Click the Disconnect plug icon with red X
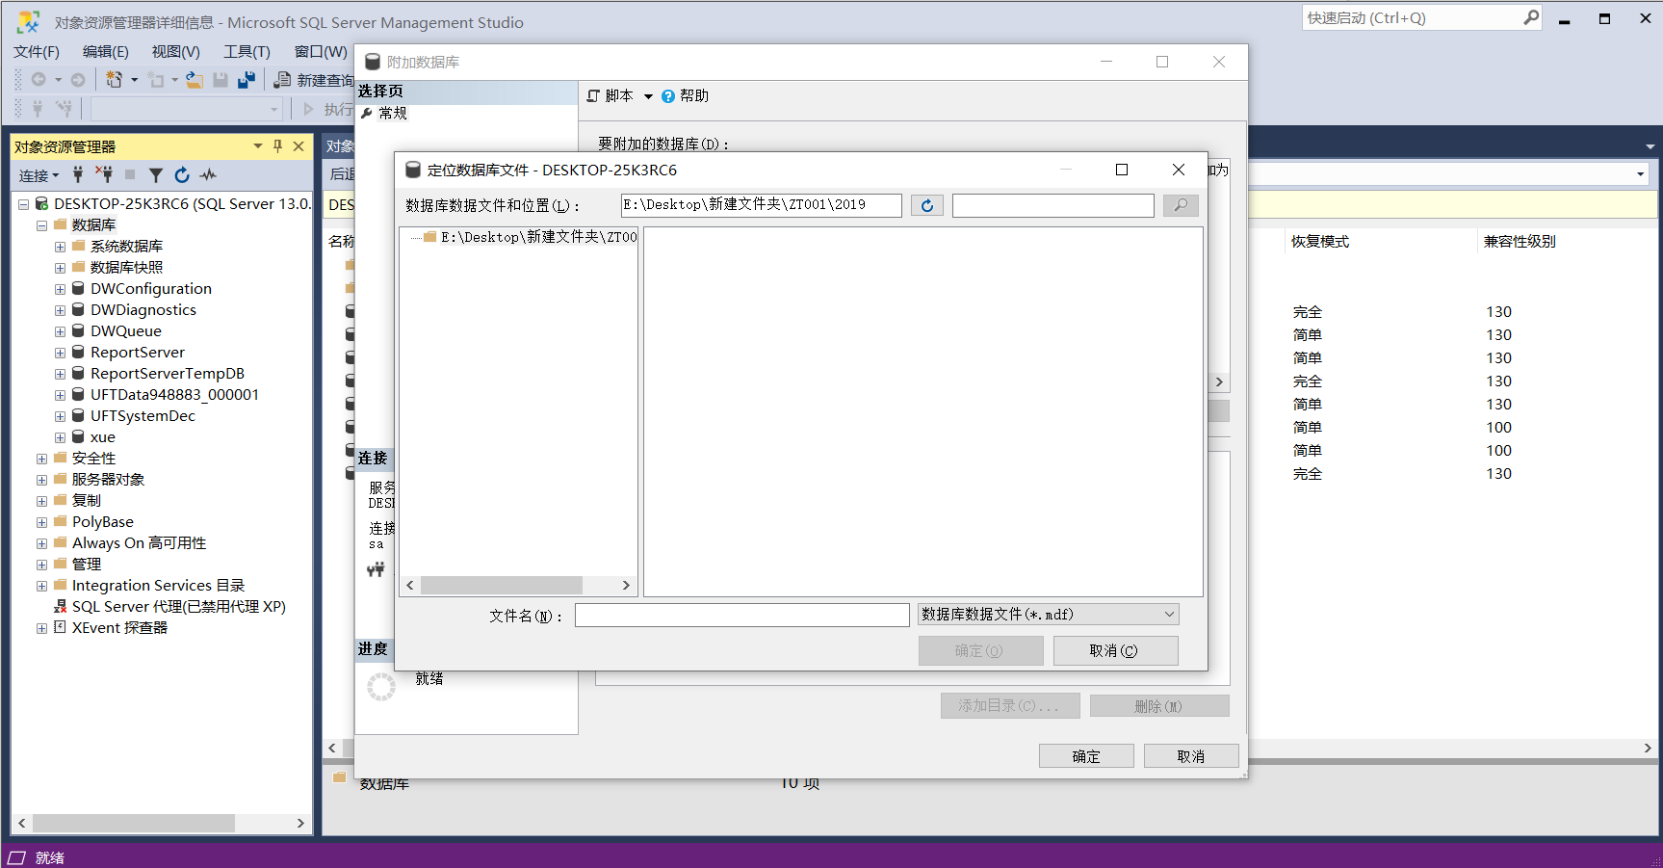The width and height of the screenshot is (1663, 868). [104, 174]
